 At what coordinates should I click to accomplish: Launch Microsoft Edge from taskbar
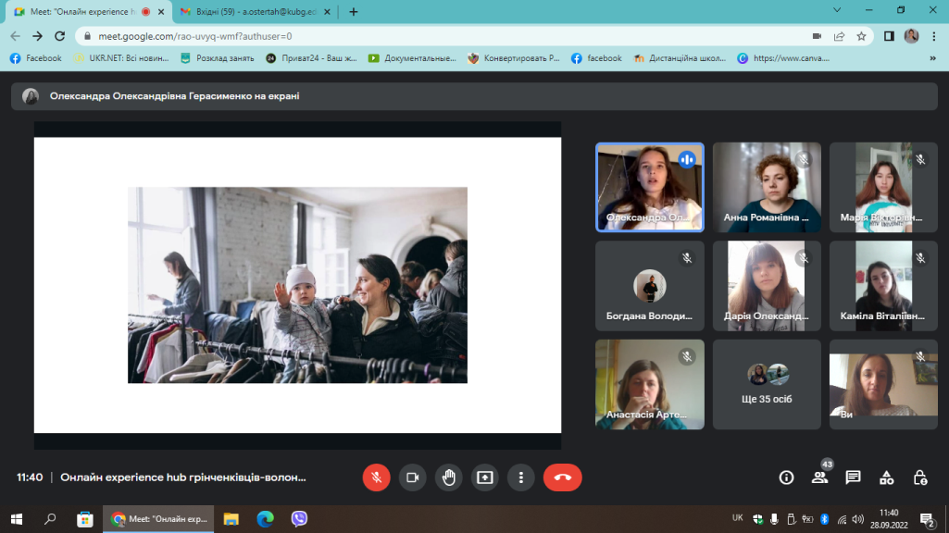click(265, 519)
